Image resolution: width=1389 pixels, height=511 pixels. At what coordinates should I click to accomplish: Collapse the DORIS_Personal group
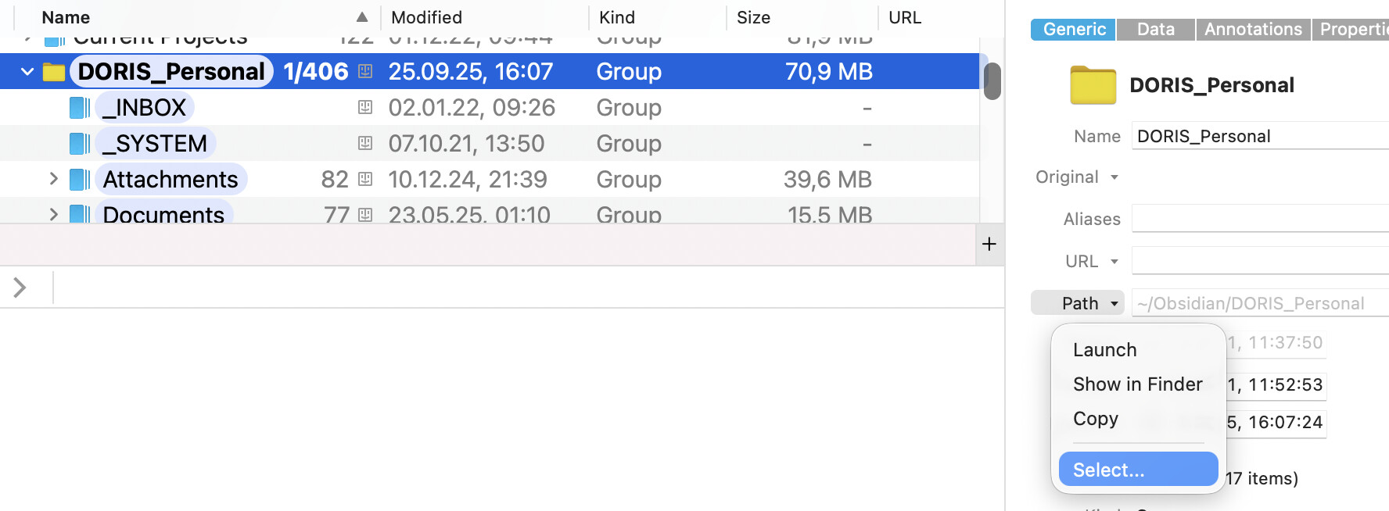point(27,72)
